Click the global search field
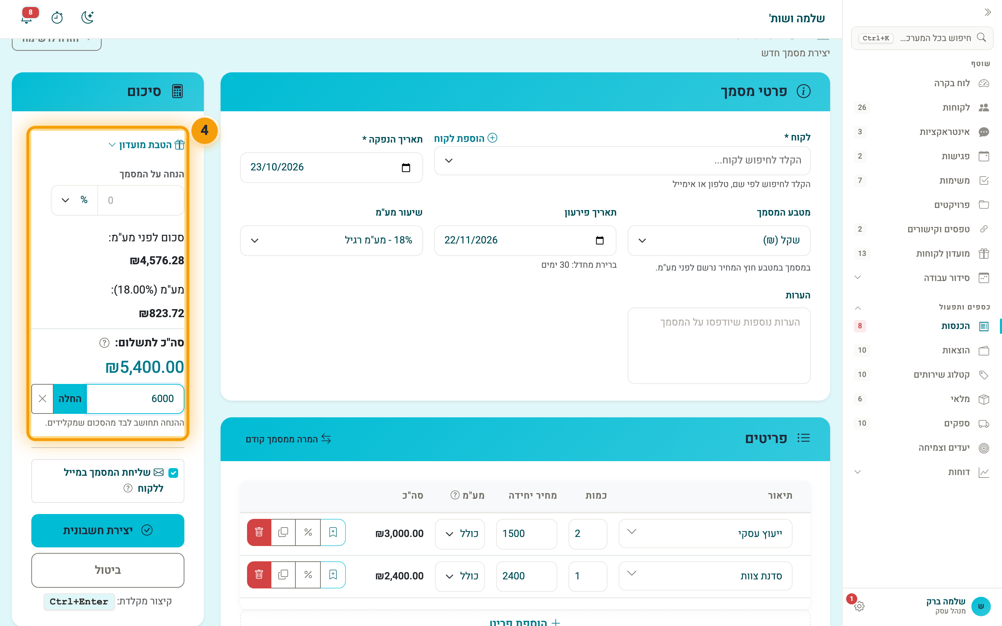 tap(922, 38)
